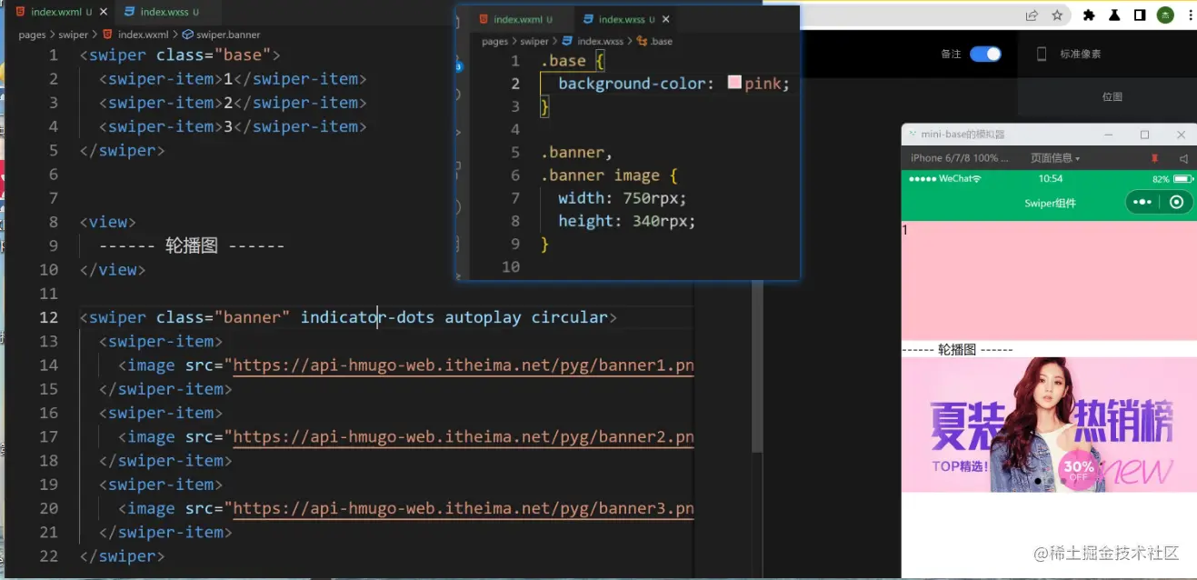Click the 标准像素 label
Screen dimensions: 1197x580
pos(1081,54)
